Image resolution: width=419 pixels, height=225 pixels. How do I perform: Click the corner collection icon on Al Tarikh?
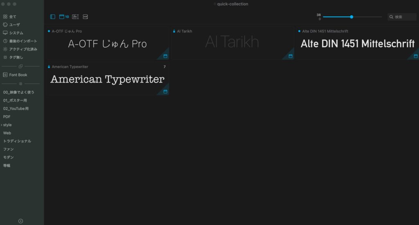pos(291,56)
